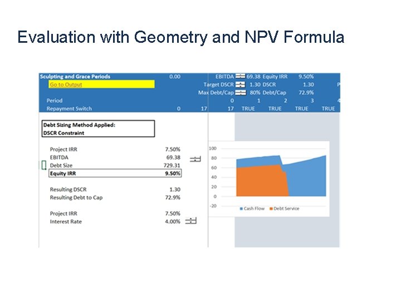Click the DSCR Constraint text
Screen dimensions: 401x300
click(63, 133)
